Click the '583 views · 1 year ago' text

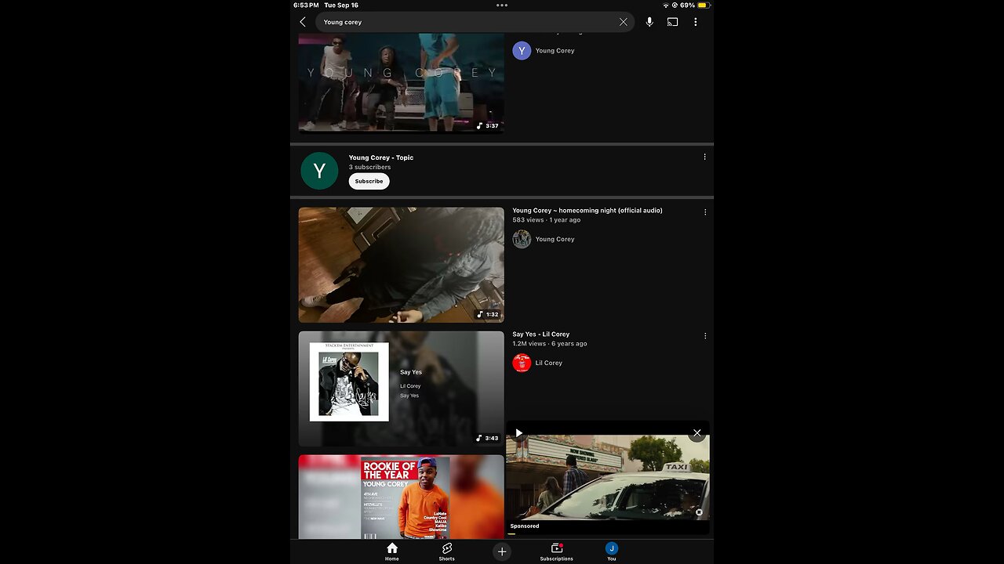[x=547, y=220]
